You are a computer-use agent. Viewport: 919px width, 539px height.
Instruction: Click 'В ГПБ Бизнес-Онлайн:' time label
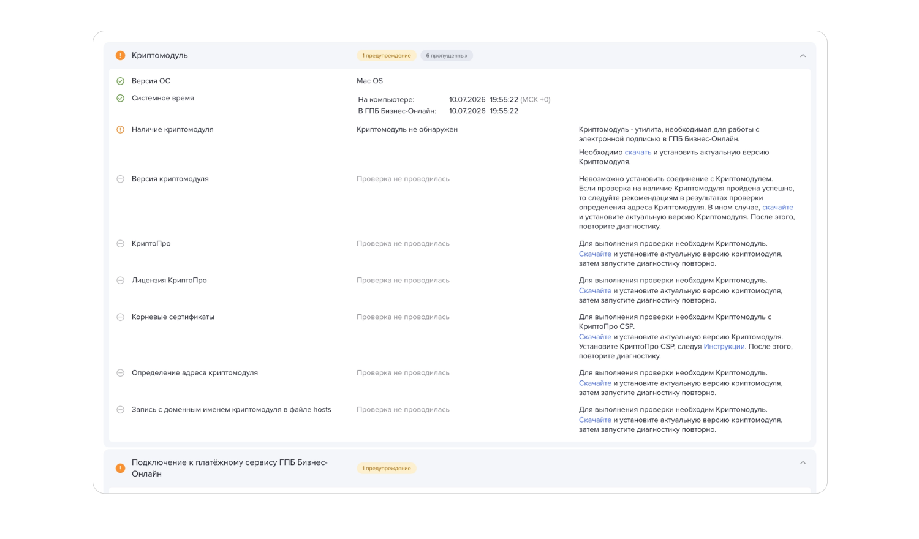click(397, 111)
